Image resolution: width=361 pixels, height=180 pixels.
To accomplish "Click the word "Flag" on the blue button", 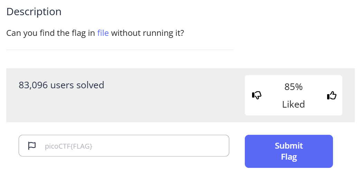I will click(x=289, y=157).
